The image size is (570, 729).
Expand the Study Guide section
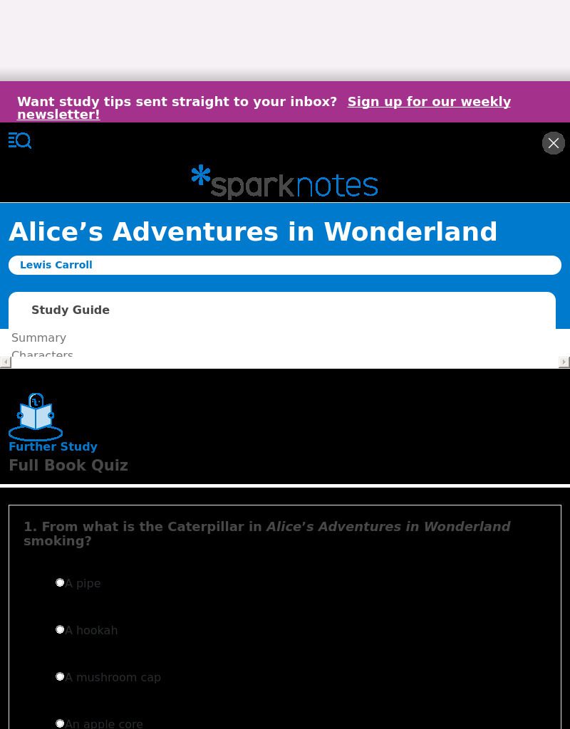click(71, 310)
